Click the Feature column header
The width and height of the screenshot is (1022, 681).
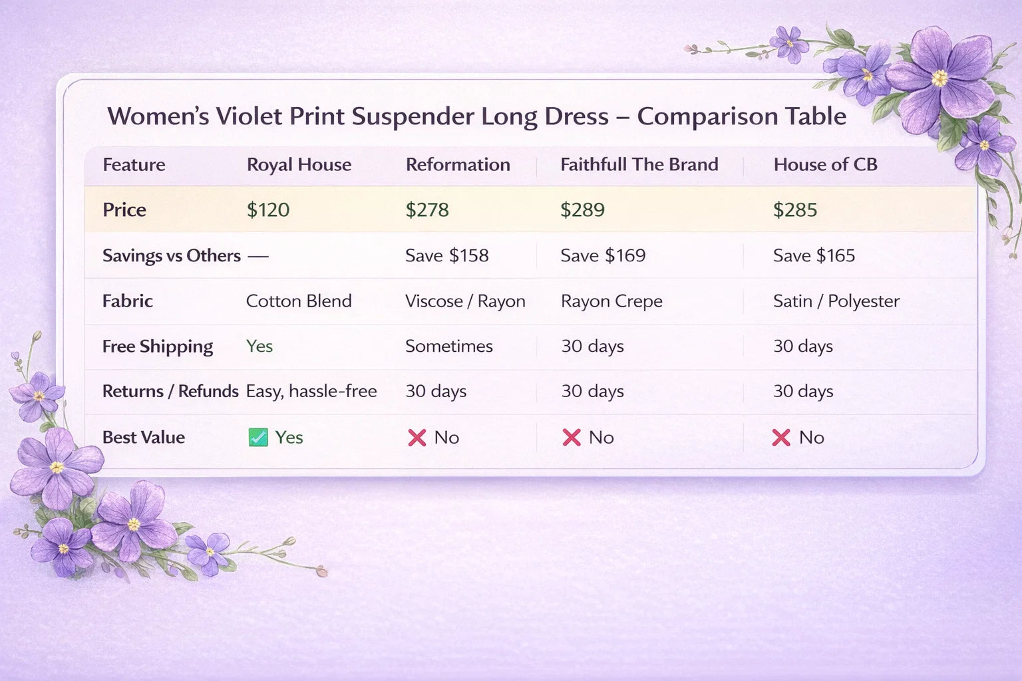(x=134, y=165)
